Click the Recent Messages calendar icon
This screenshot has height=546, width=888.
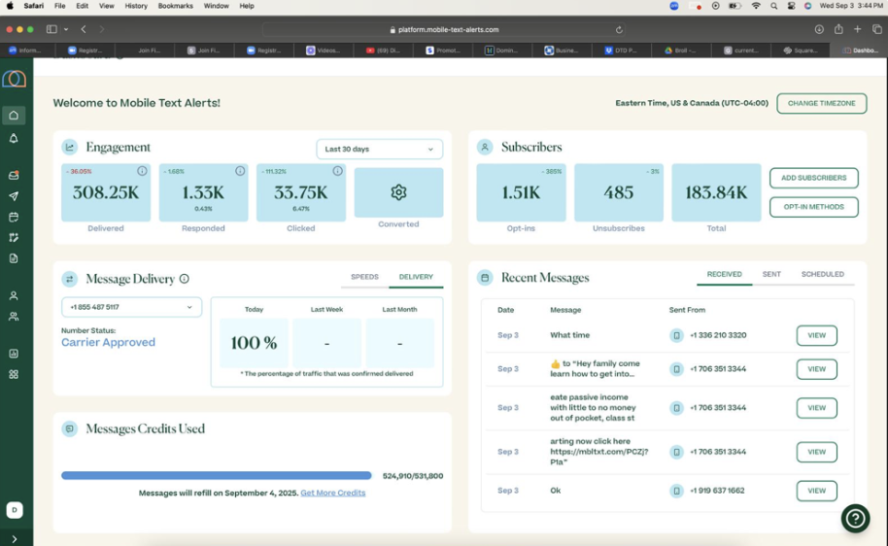pos(485,278)
